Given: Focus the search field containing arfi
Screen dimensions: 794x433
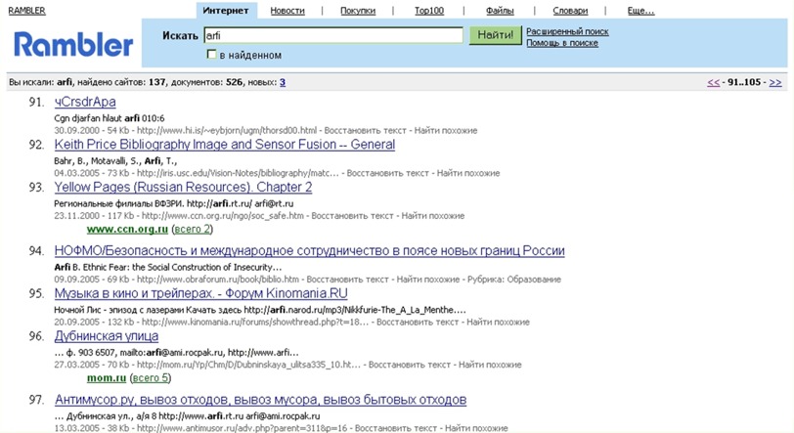Looking at the screenshot, I should click(333, 35).
